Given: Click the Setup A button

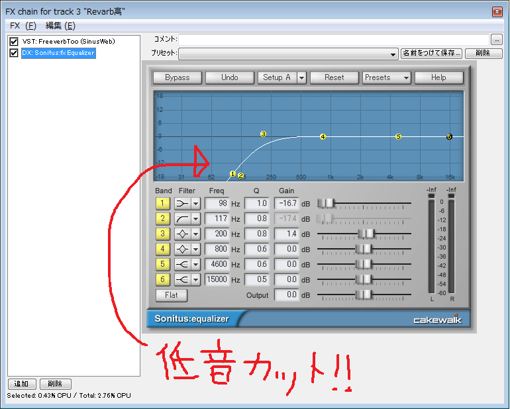Looking at the screenshot, I should 277,77.
